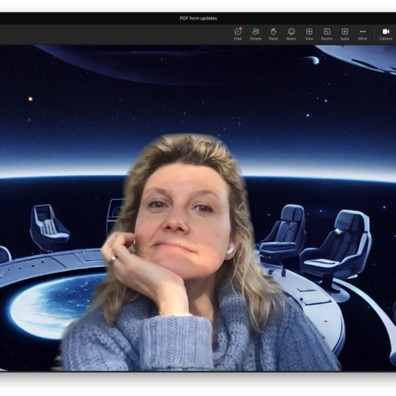Add an app via Apps icon

[x=344, y=31]
